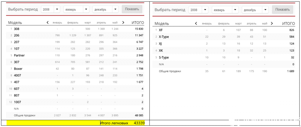The height and width of the screenshot is (127, 301).
Task: Click next-months arrow in the right table
Action: click(272, 23)
